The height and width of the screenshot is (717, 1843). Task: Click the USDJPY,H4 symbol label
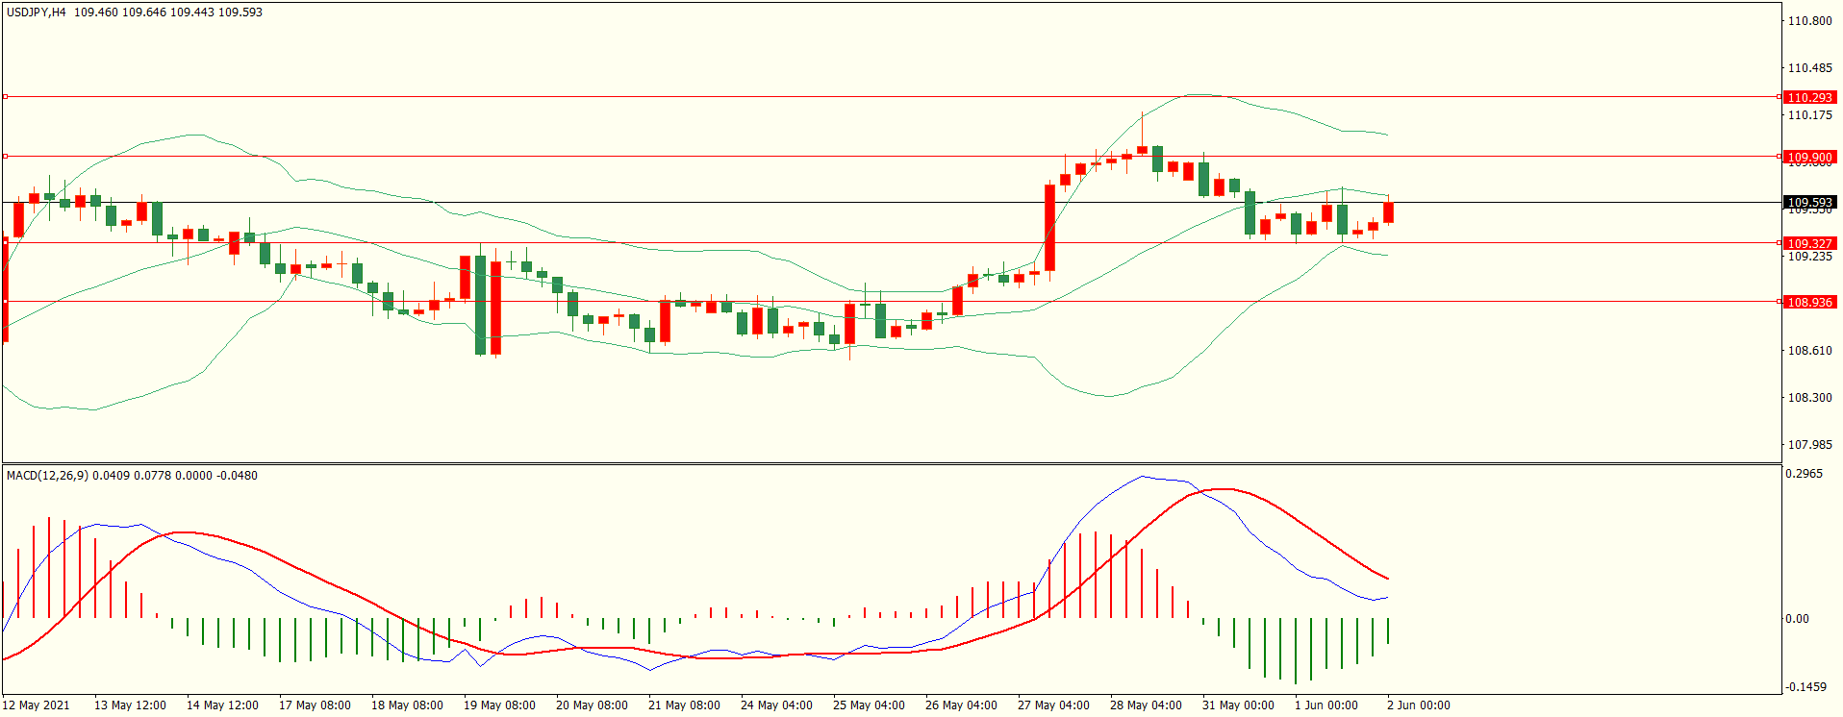click(37, 12)
